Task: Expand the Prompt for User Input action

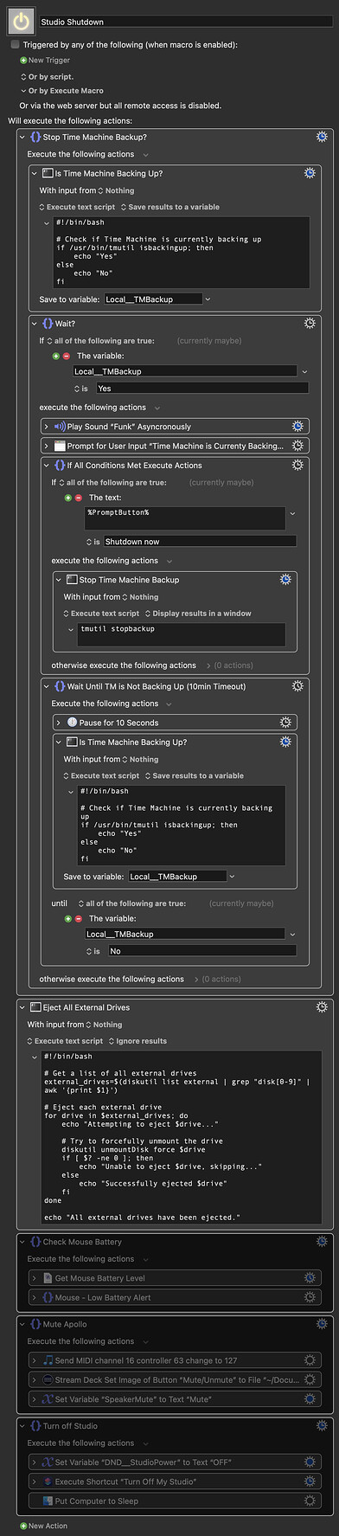Action: coord(47,446)
